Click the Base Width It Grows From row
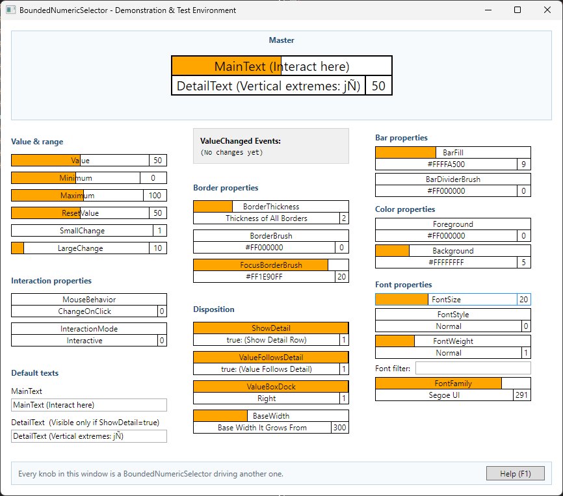This screenshot has height=496, width=563. [262, 428]
